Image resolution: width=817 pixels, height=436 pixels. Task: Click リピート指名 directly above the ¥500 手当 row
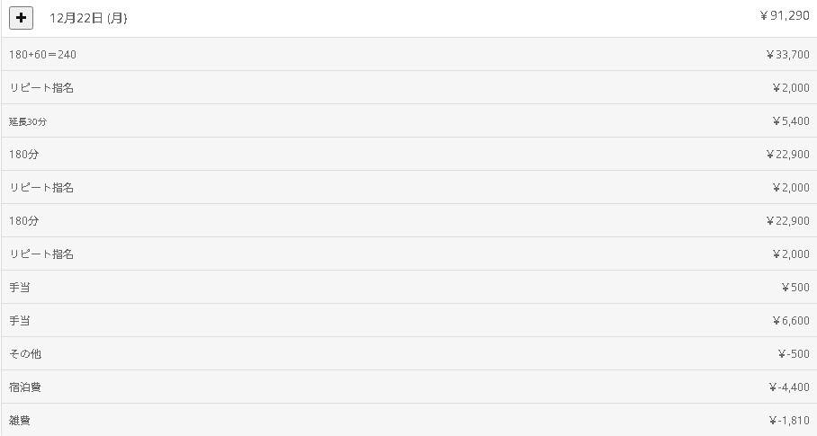(41, 254)
